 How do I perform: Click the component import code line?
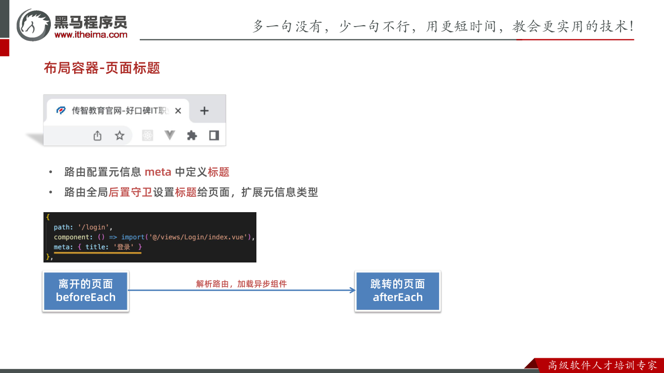[x=154, y=237]
